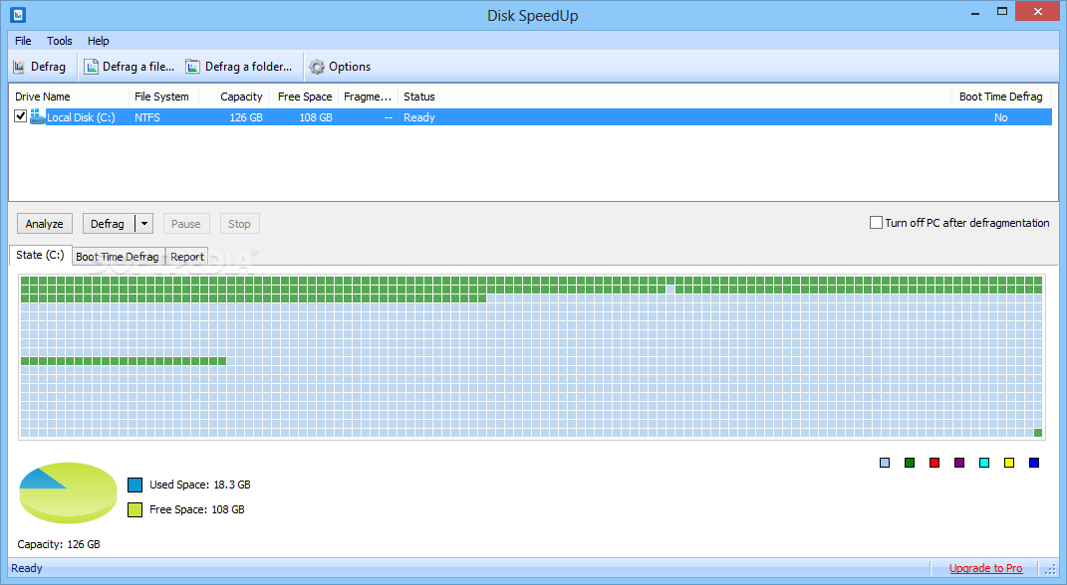Click the green legend swatch

(910, 463)
